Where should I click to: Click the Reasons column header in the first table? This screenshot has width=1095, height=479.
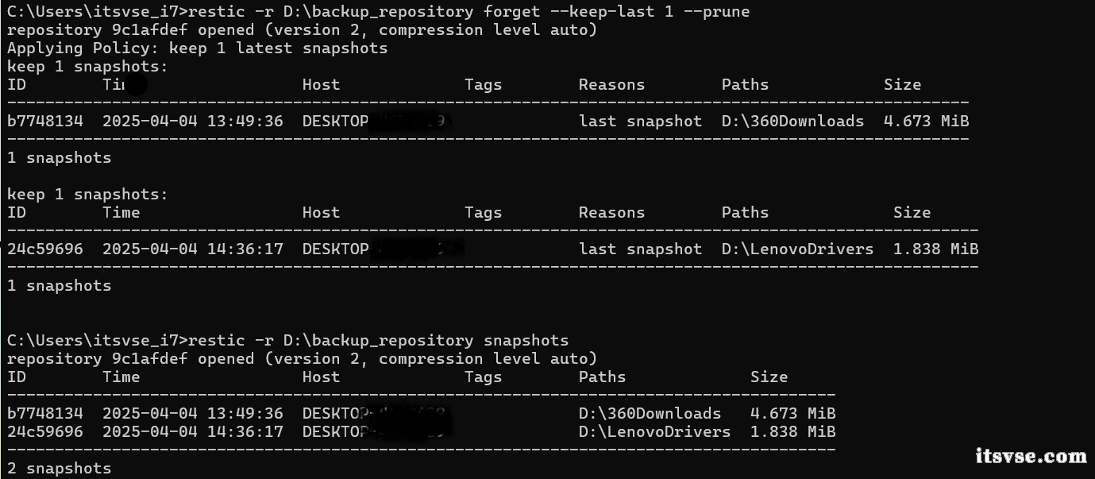tap(611, 85)
